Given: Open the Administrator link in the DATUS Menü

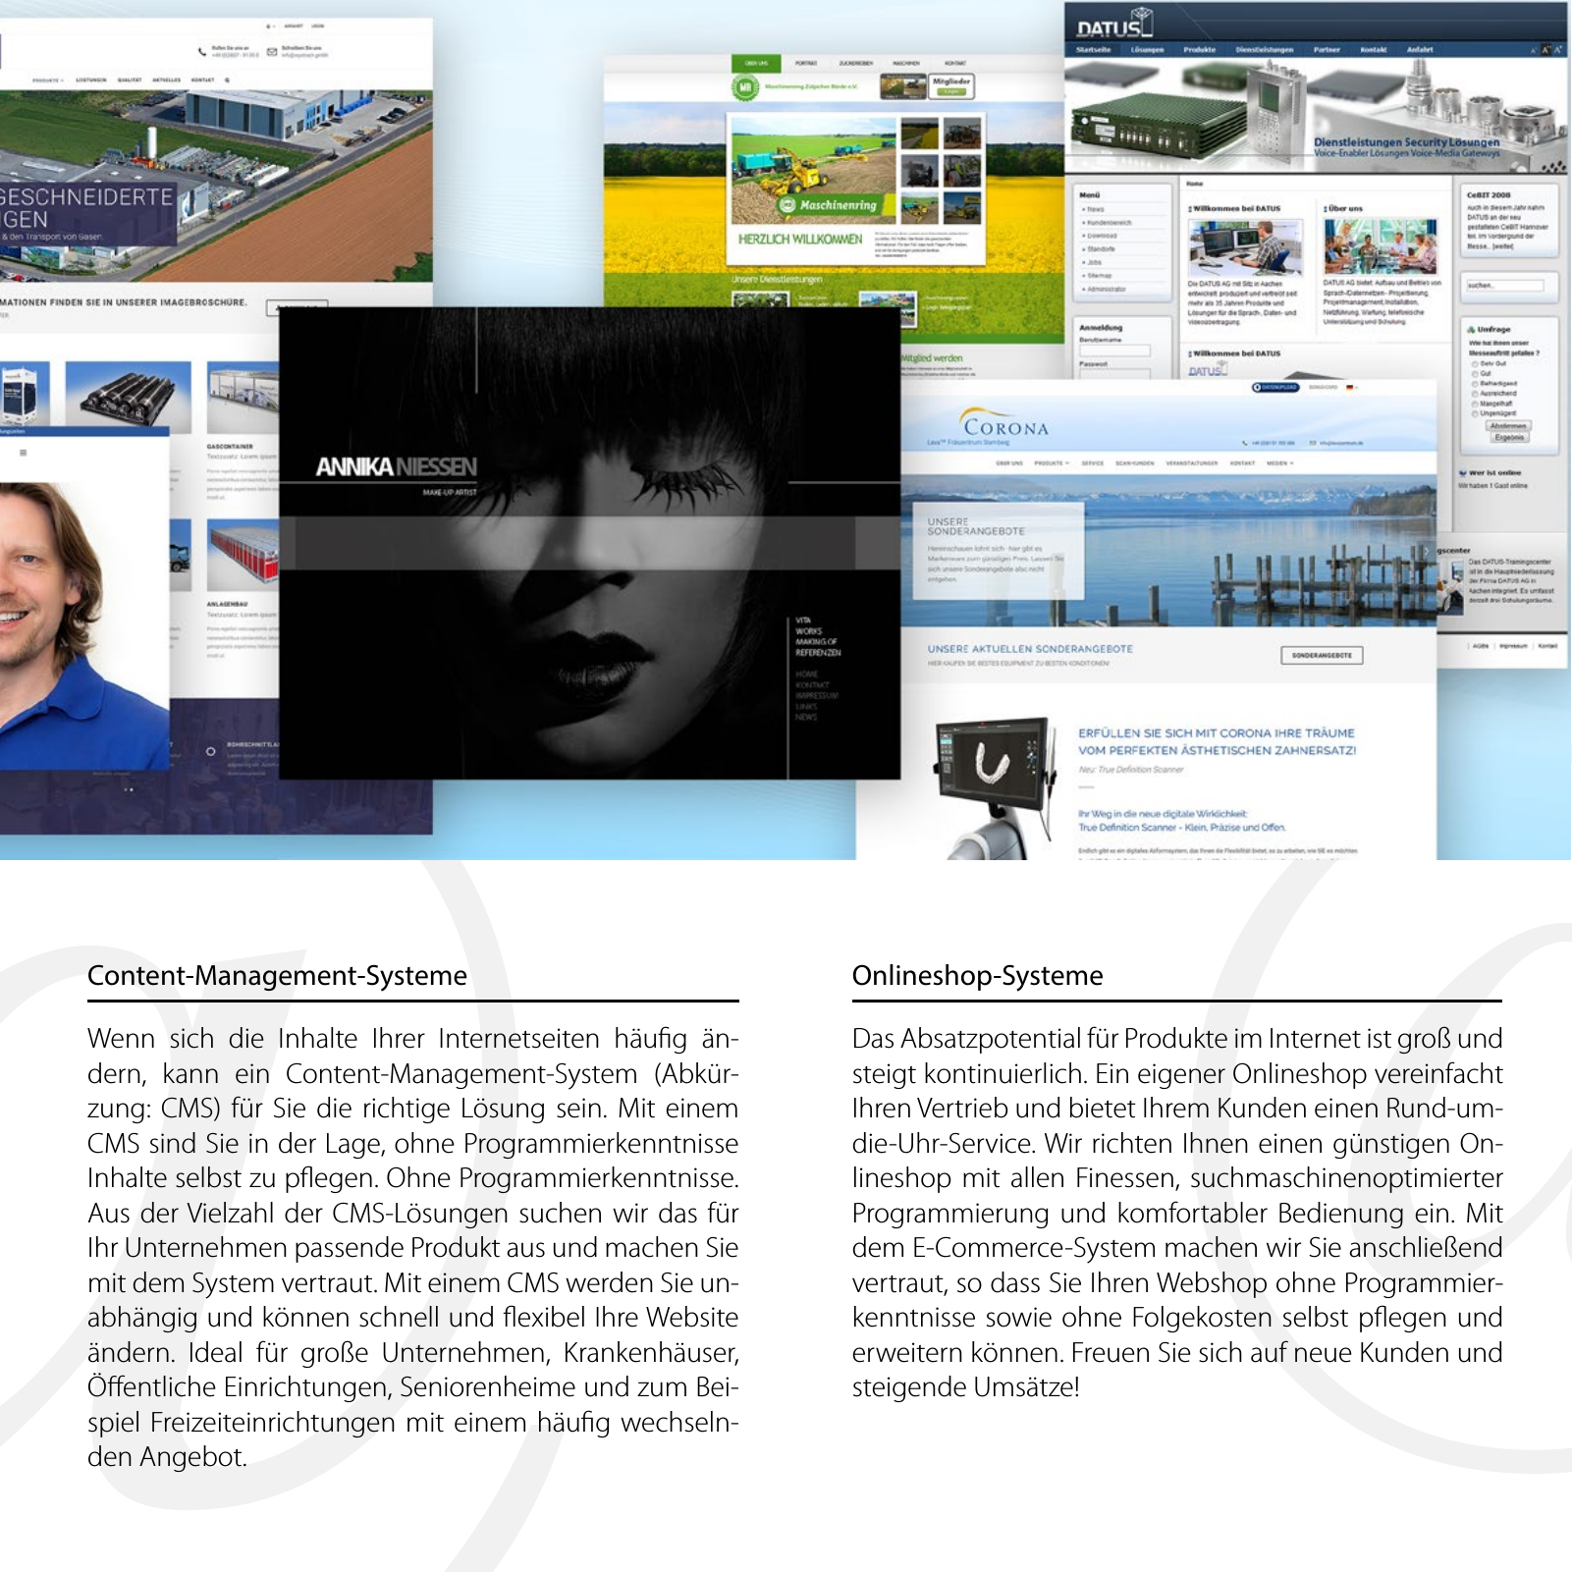Looking at the screenshot, I should tap(1107, 289).
